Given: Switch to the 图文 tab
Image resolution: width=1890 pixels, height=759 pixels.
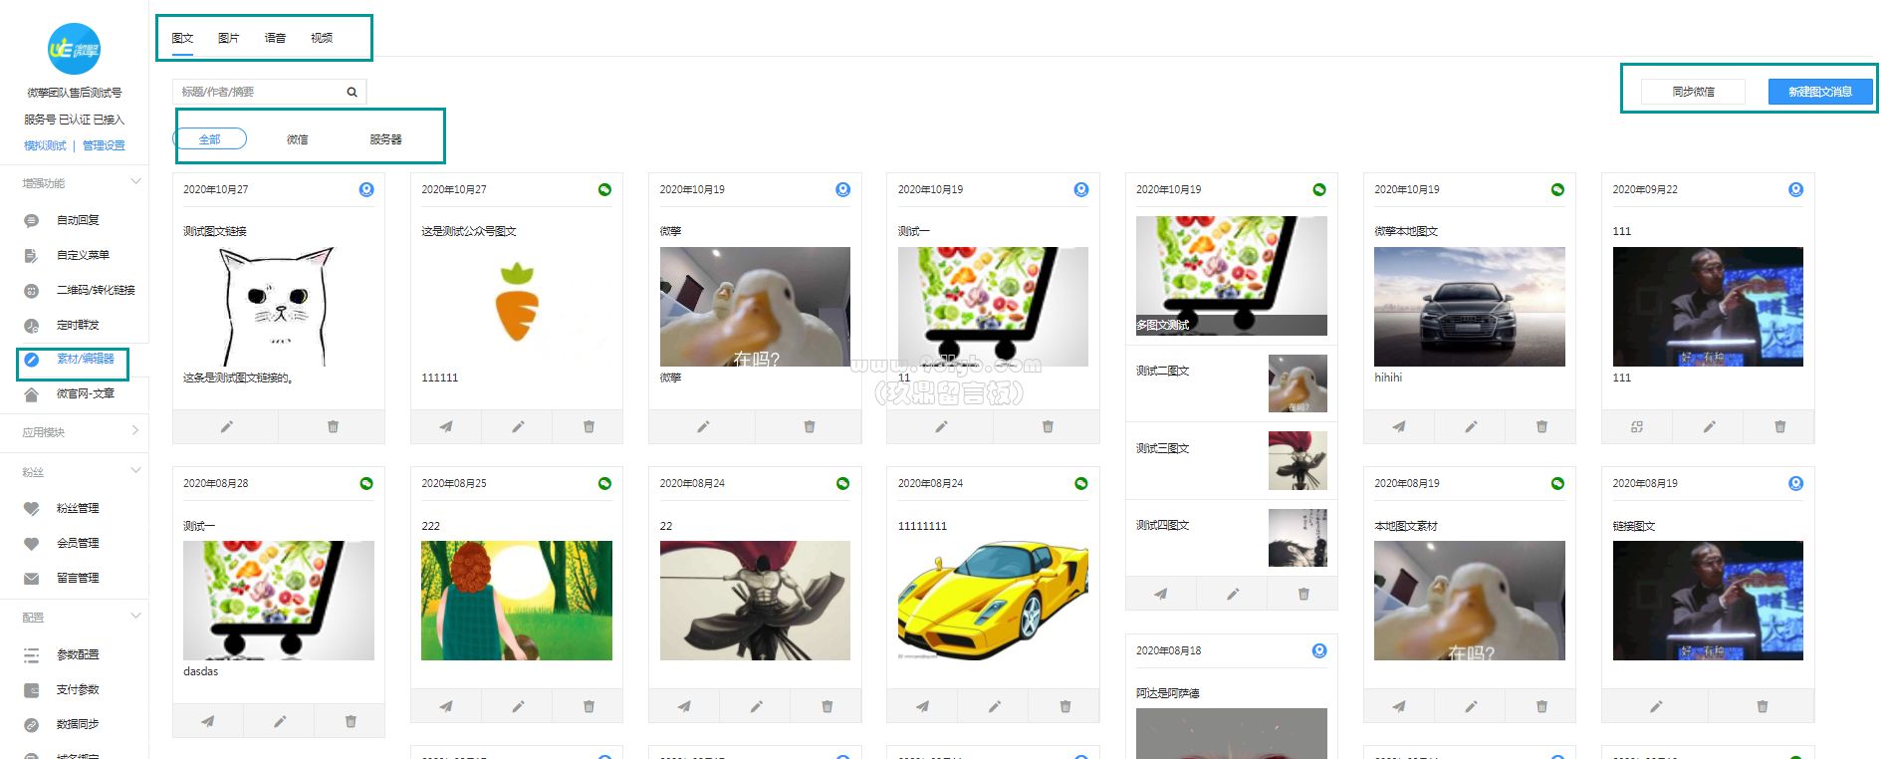Looking at the screenshot, I should [x=182, y=38].
